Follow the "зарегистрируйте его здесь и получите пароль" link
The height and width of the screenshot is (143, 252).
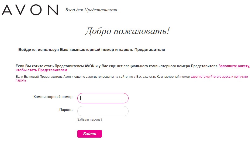click(x=219, y=77)
